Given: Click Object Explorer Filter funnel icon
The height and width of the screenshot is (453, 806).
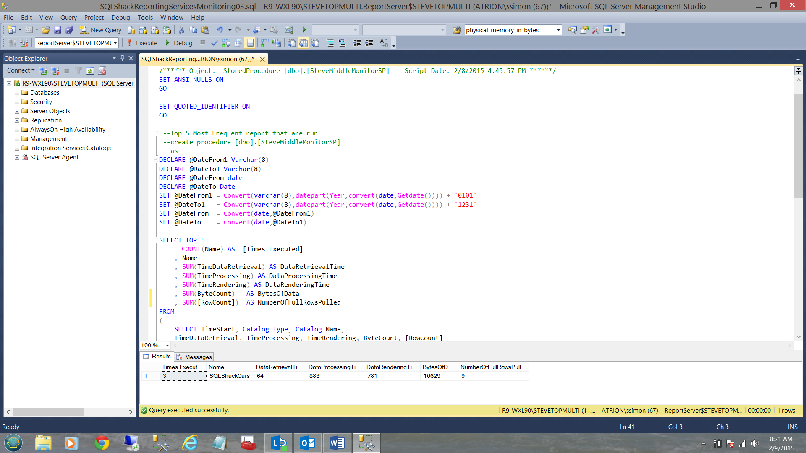Looking at the screenshot, I should click(79, 70).
